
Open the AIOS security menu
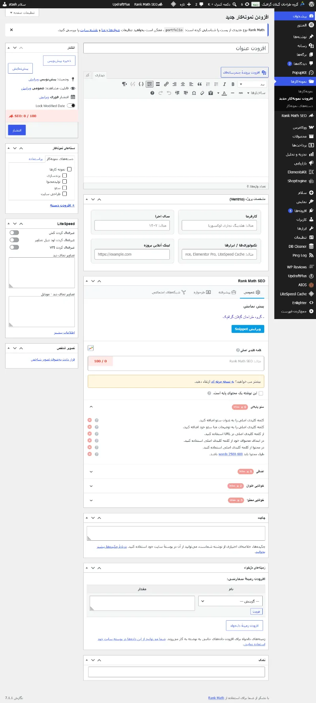(x=295, y=285)
